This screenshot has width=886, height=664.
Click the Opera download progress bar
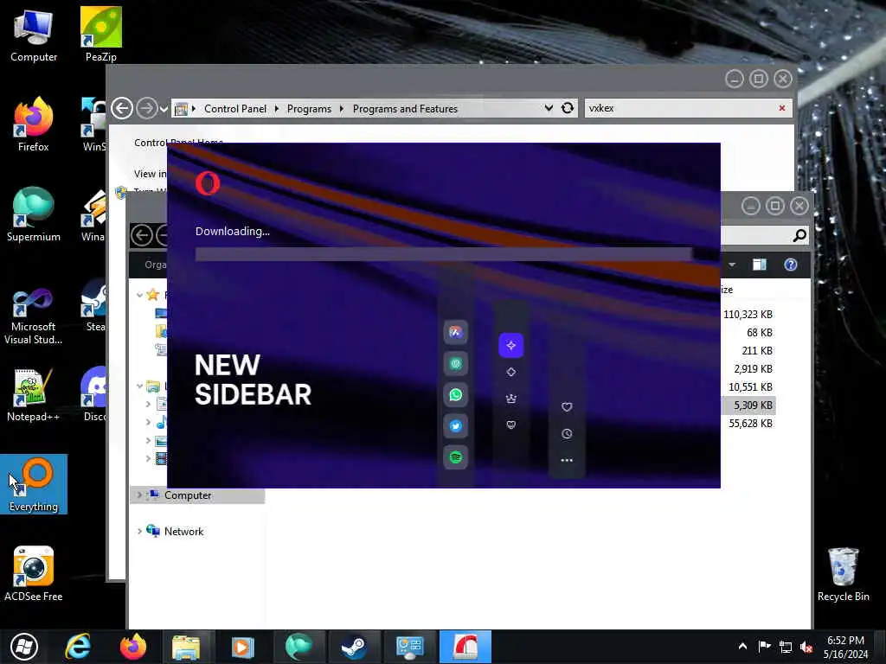(x=444, y=254)
